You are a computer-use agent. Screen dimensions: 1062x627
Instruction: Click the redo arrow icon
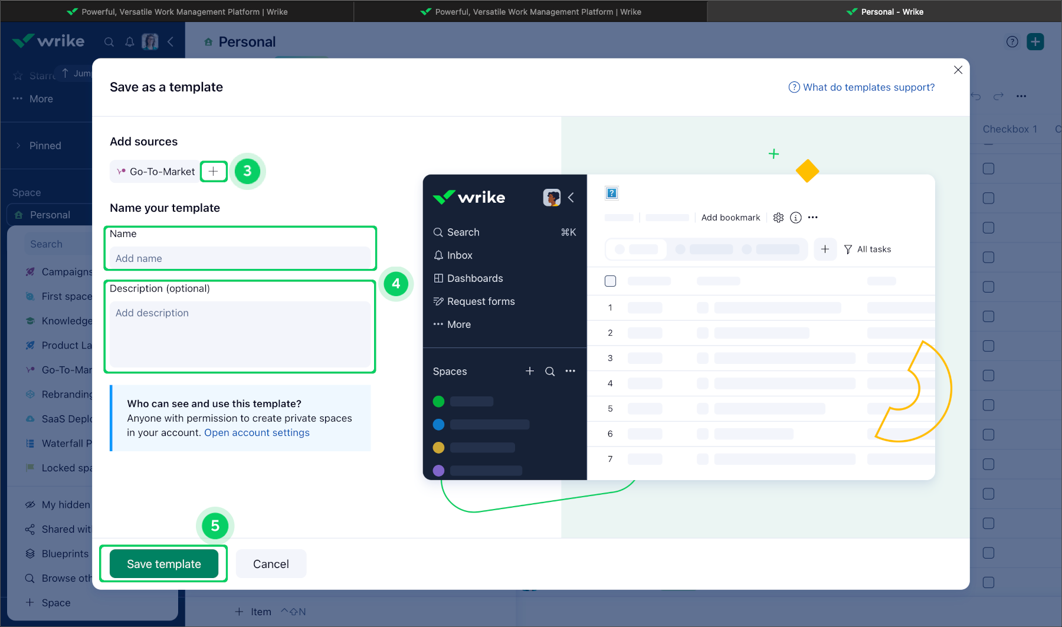pos(998,96)
